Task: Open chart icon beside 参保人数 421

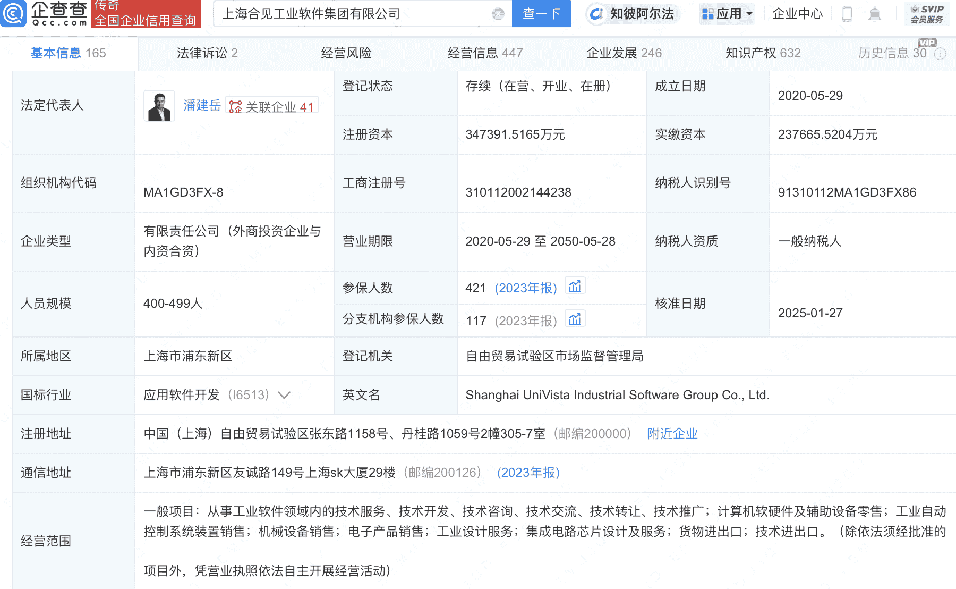Action: (x=575, y=285)
